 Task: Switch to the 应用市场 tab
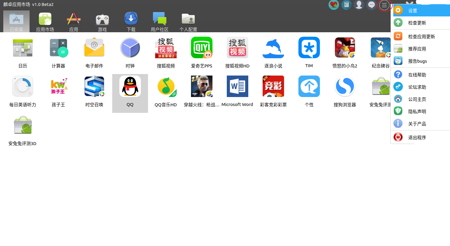[x=45, y=21]
